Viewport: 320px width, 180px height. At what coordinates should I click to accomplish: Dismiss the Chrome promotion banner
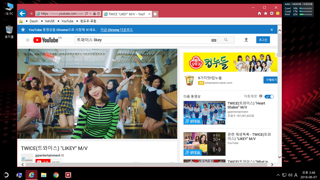coord(272,30)
